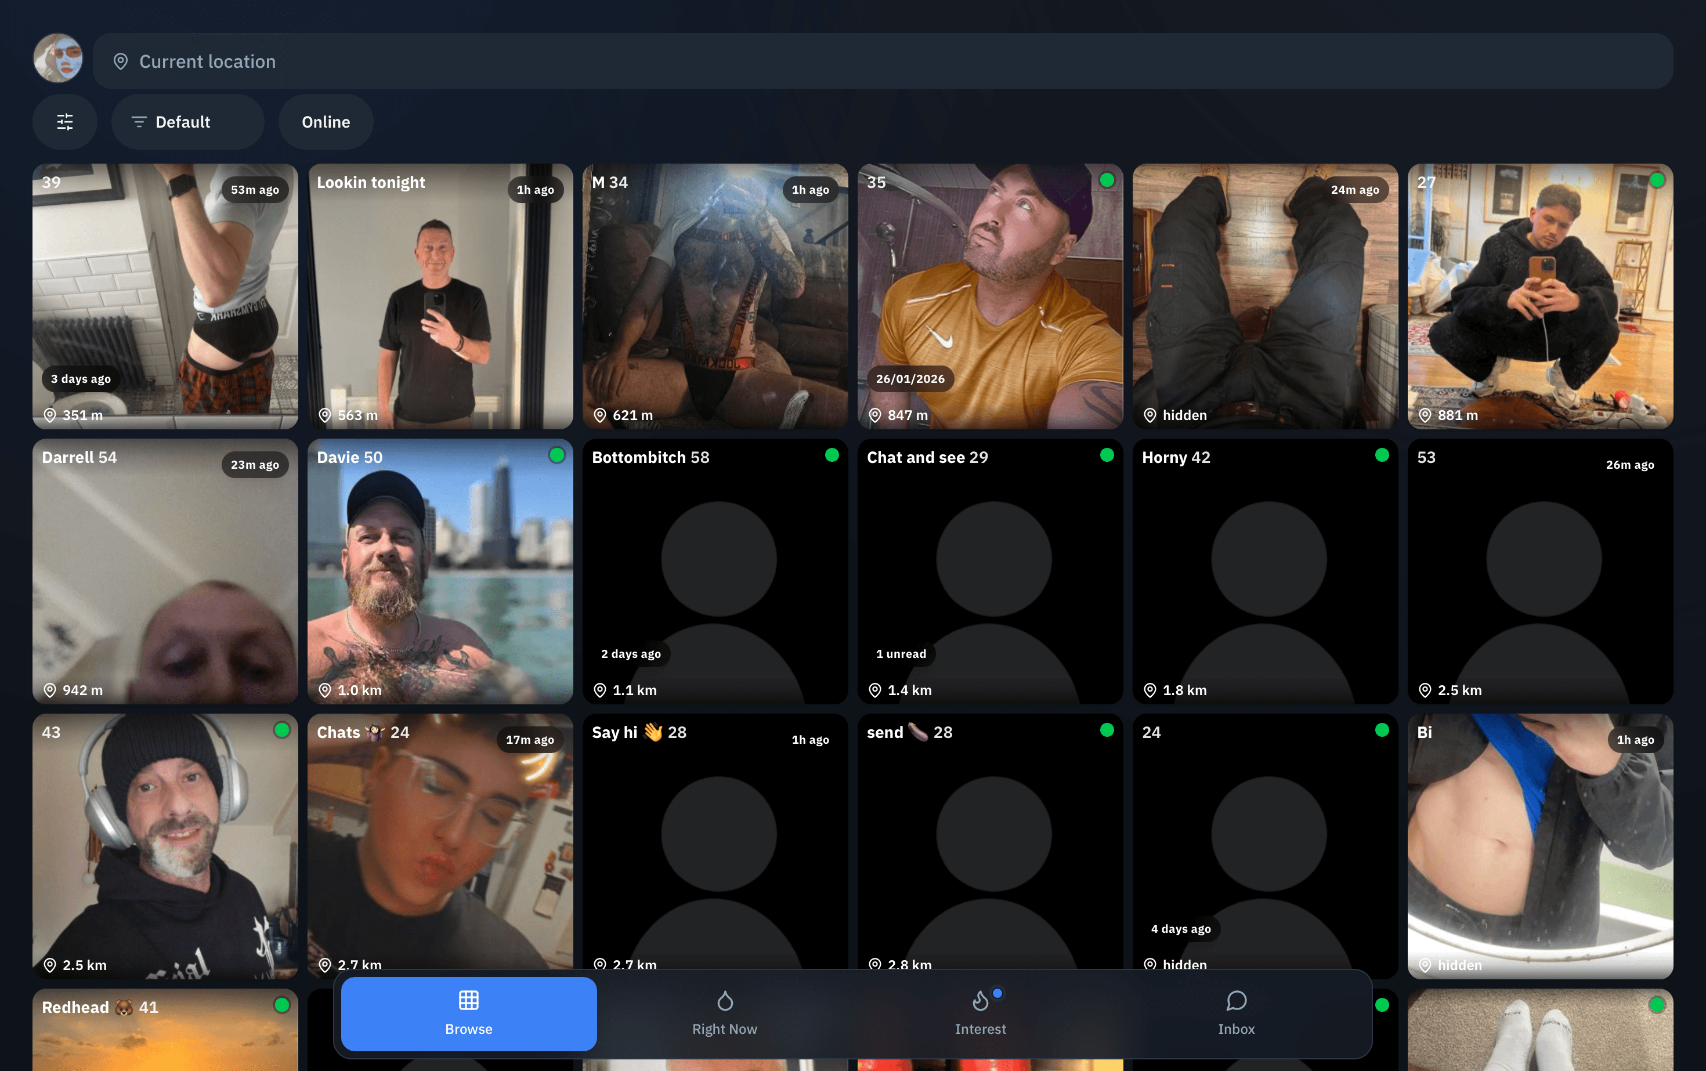Open the 35 profile at 847 m

990,296
